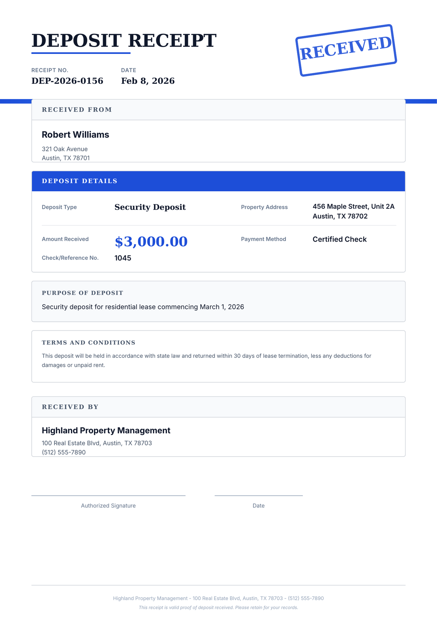
Task: Select the Security Deposit type value
Action: click(x=150, y=207)
